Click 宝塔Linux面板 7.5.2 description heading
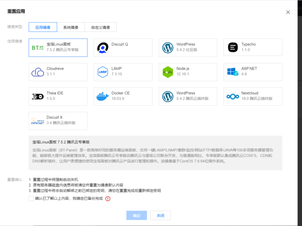Viewport: 302px width, 226px height. click(61, 142)
